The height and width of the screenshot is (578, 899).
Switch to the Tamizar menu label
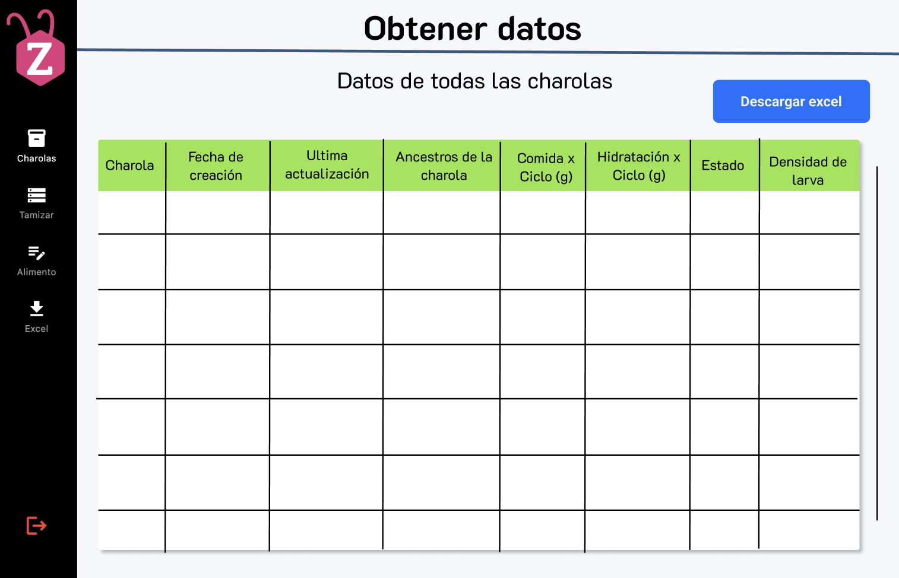(36, 215)
